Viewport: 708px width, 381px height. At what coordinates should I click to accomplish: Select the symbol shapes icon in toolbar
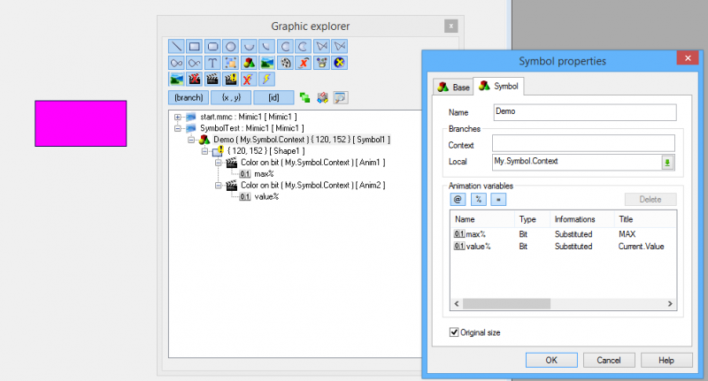(249, 63)
